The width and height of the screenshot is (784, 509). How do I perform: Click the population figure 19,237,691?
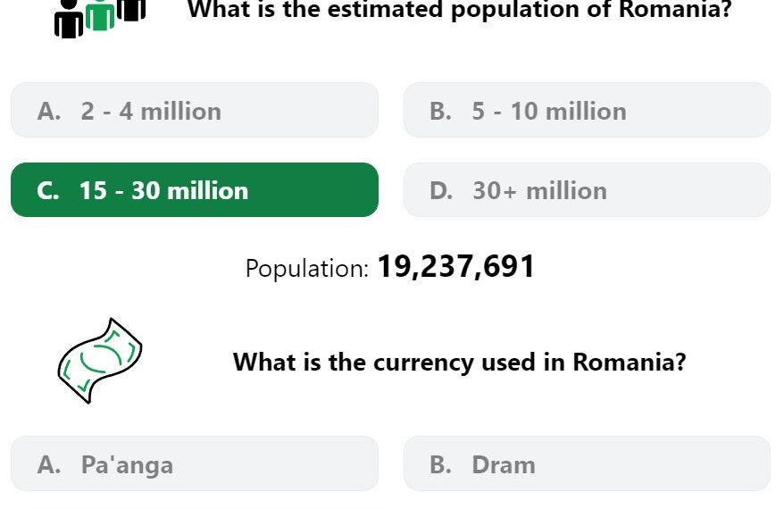click(x=456, y=266)
